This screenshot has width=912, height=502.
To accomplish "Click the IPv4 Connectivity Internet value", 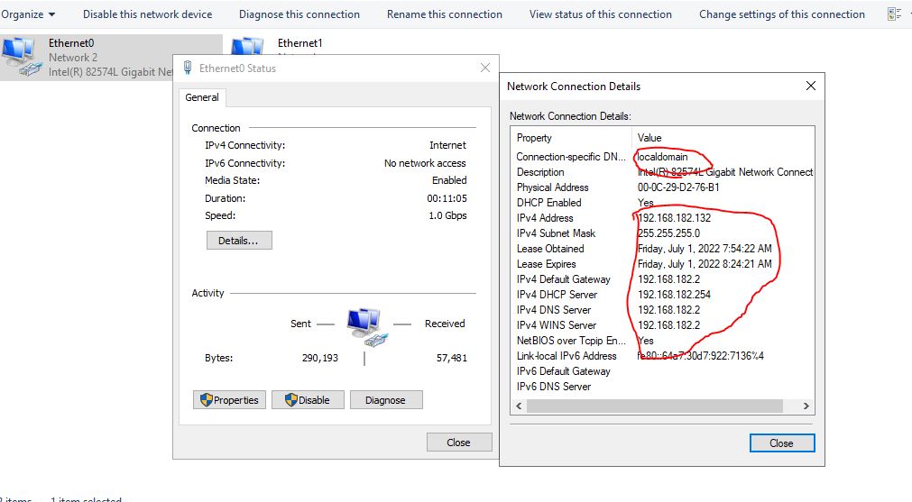I will tap(447, 145).
